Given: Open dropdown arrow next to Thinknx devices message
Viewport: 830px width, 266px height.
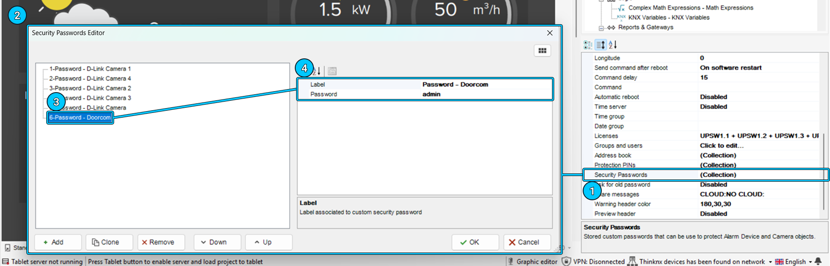Looking at the screenshot, I should tap(770, 262).
